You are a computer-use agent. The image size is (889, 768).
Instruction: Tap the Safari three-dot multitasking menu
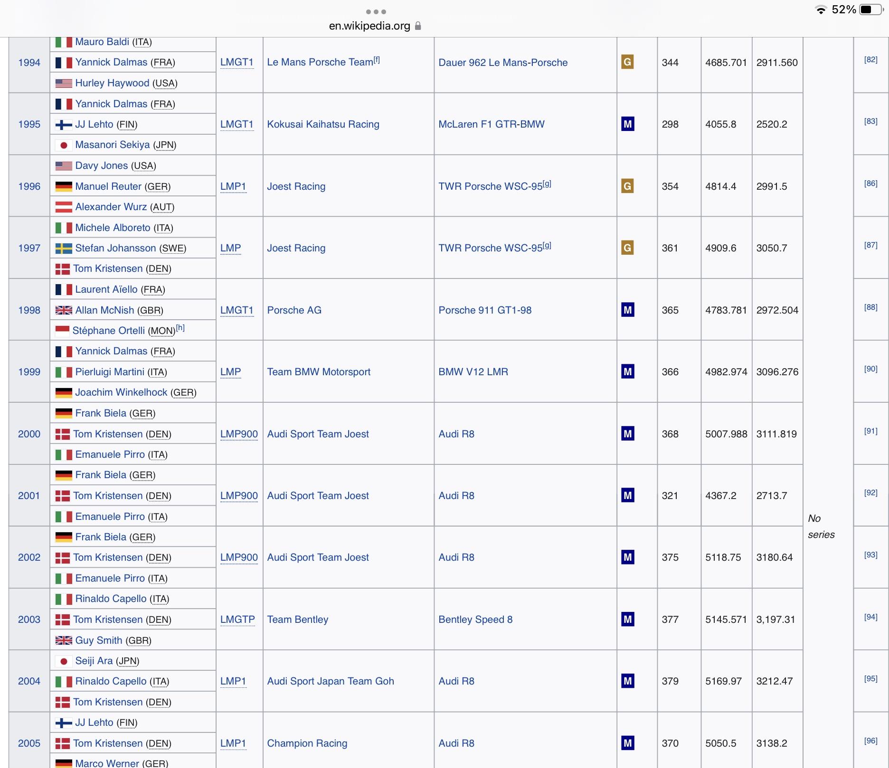376,11
